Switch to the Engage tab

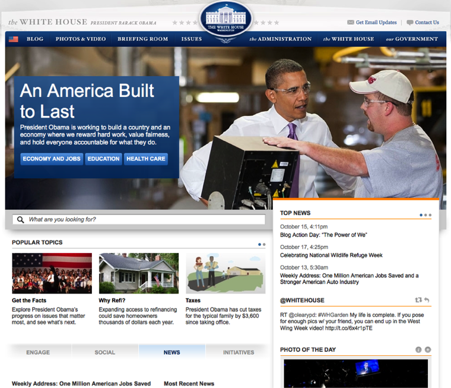click(x=38, y=352)
